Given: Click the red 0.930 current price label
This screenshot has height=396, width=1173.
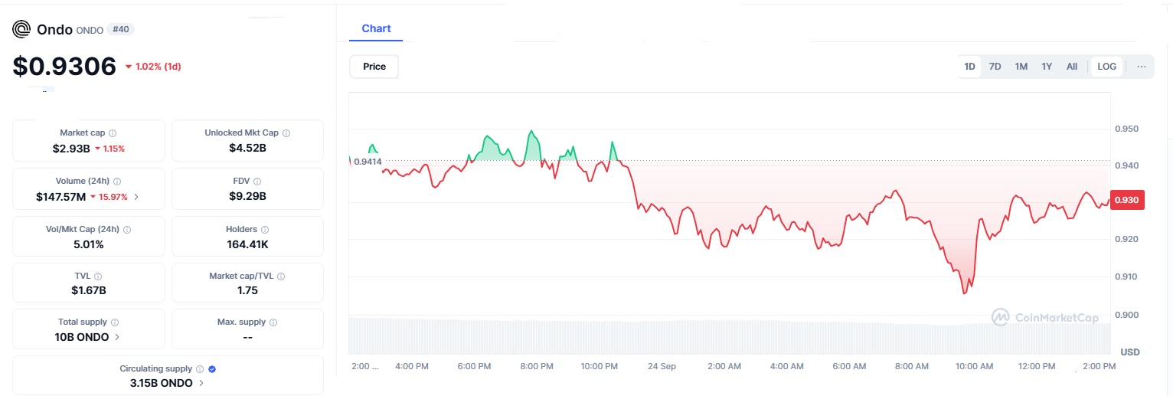Looking at the screenshot, I should pos(1126,200).
